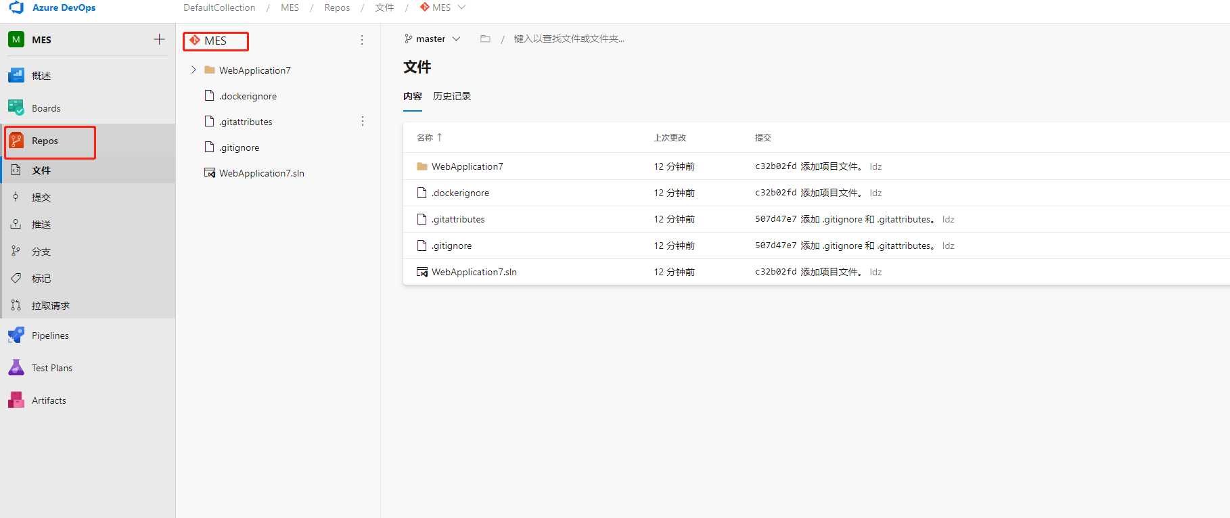Image resolution: width=1230 pixels, height=518 pixels.
Task: Select WebApplication7 folder in file tree
Action: [254, 70]
